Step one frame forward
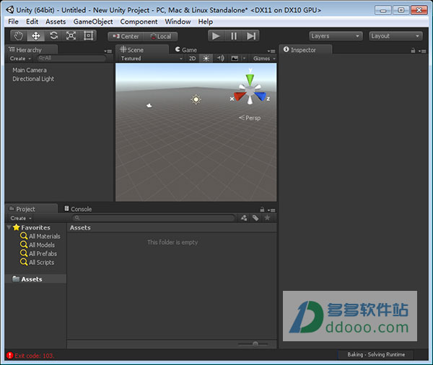 (x=251, y=36)
